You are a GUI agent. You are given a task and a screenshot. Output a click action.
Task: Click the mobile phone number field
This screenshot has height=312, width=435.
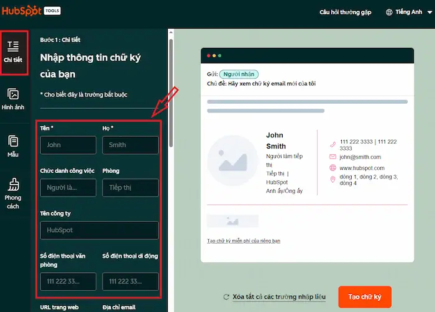[x=130, y=282]
